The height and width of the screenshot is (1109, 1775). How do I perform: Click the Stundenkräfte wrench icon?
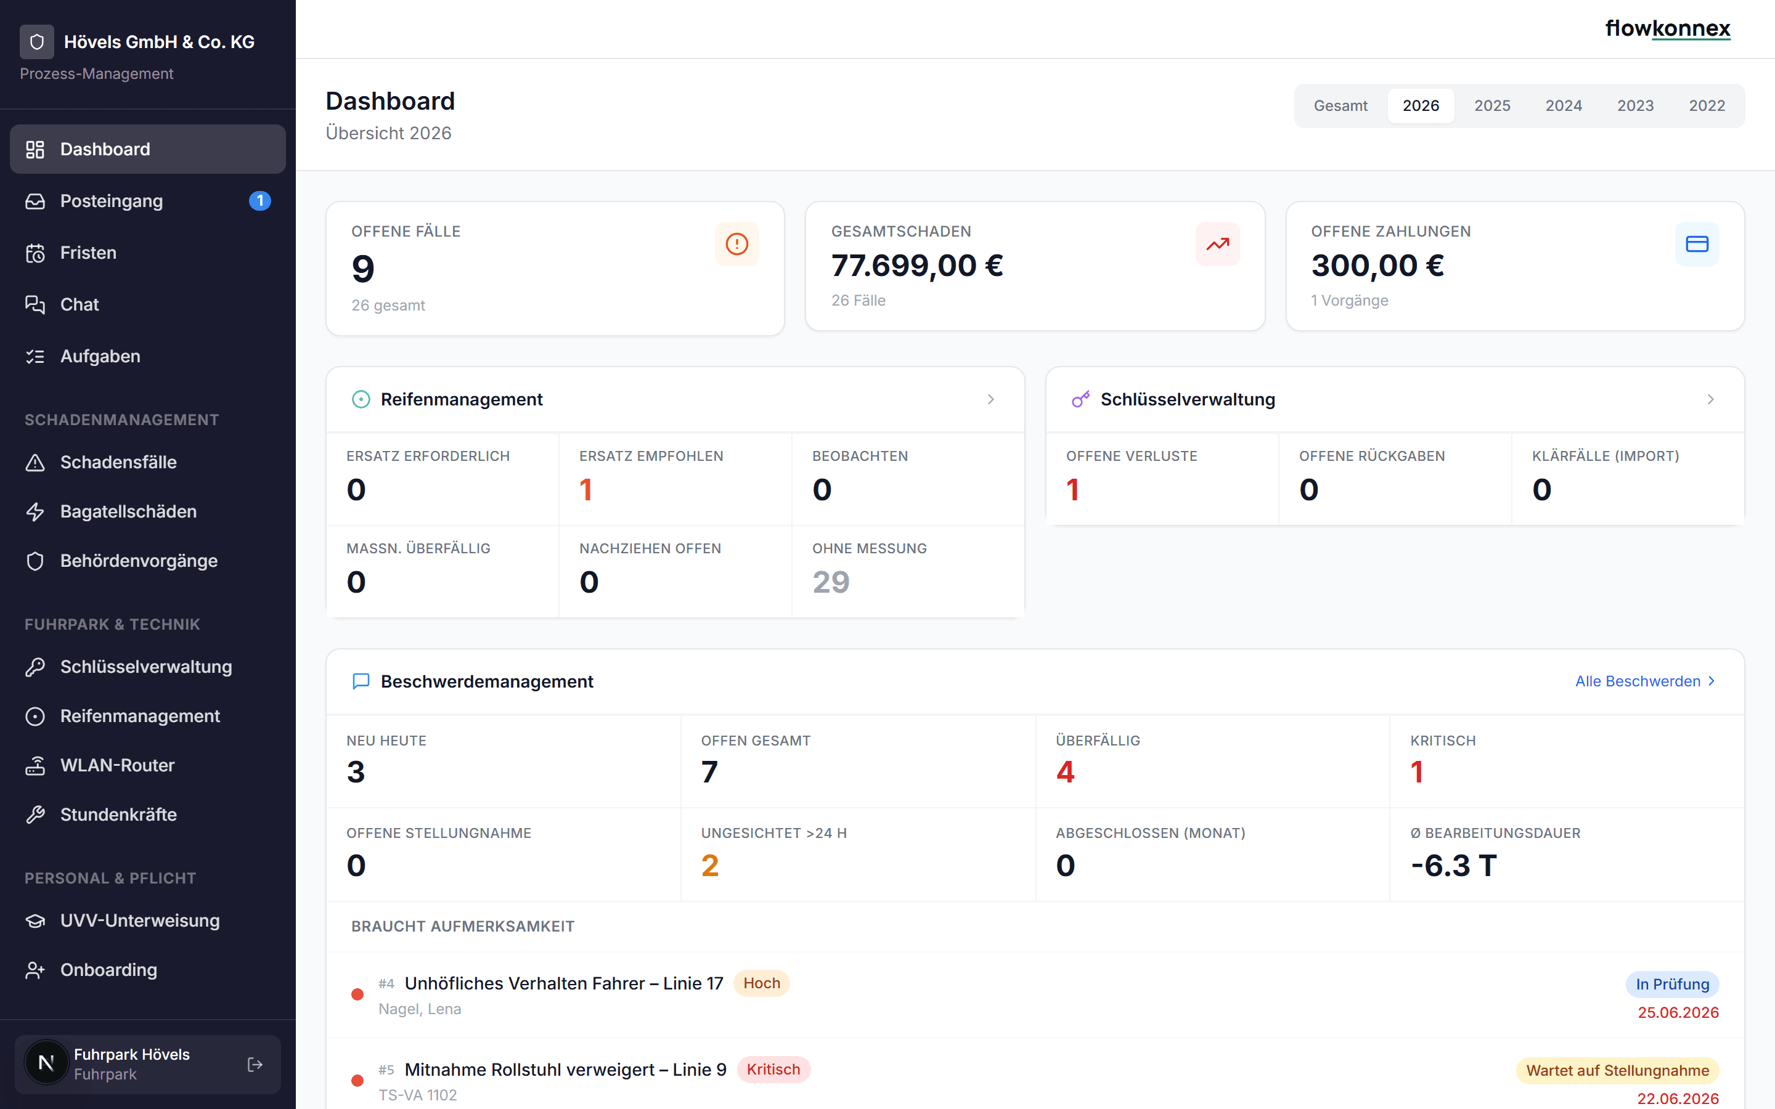click(x=35, y=814)
